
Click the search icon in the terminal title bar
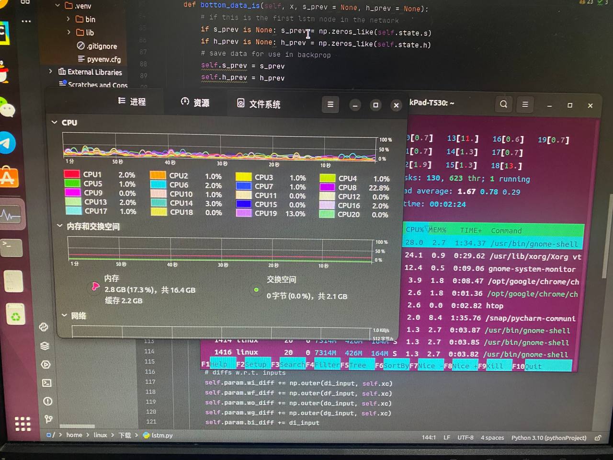pyautogui.click(x=503, y=104)
